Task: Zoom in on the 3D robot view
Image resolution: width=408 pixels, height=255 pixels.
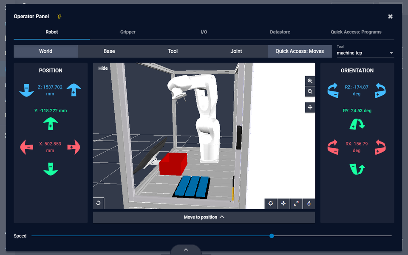Action: 310,81
